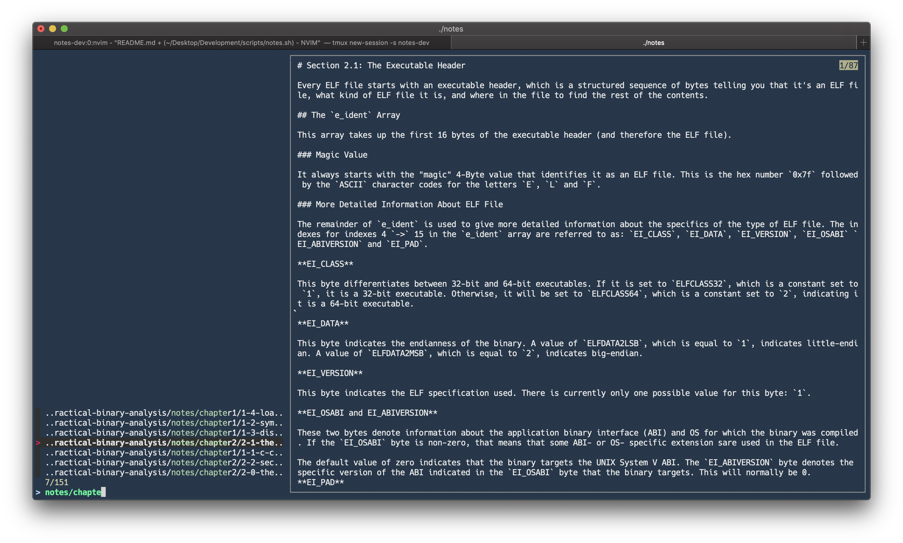Open the chapter2/2-2-sec.. file result

click(164, 462)
